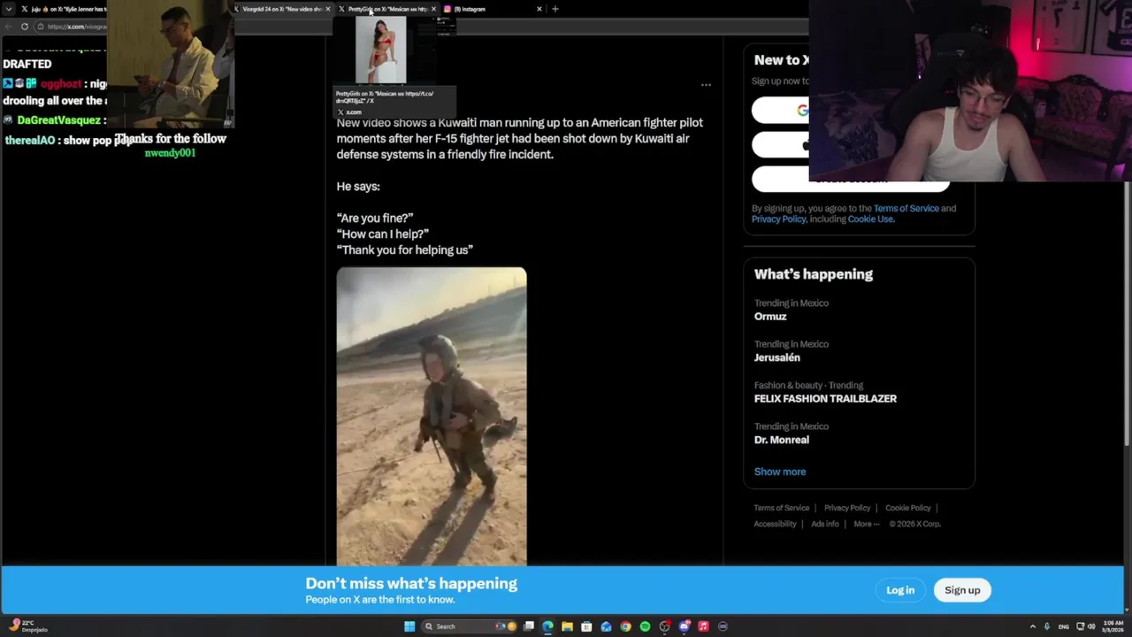Screen dimensions: 1132x637
Task: Switch to the 'PrettyGirls on X' tab
Action: coord(386,9)
